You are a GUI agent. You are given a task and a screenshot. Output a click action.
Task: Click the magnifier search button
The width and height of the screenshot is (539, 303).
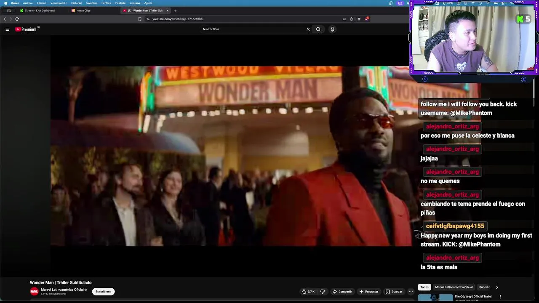point(318,29)
